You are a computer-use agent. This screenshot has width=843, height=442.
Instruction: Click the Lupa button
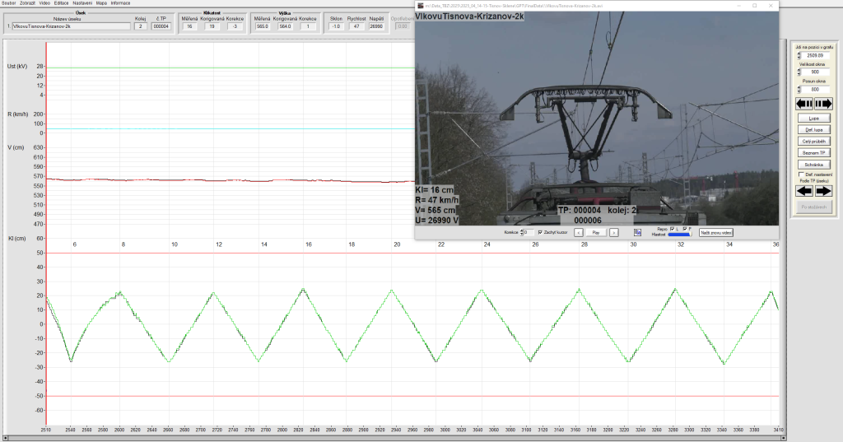pos(814,119)
